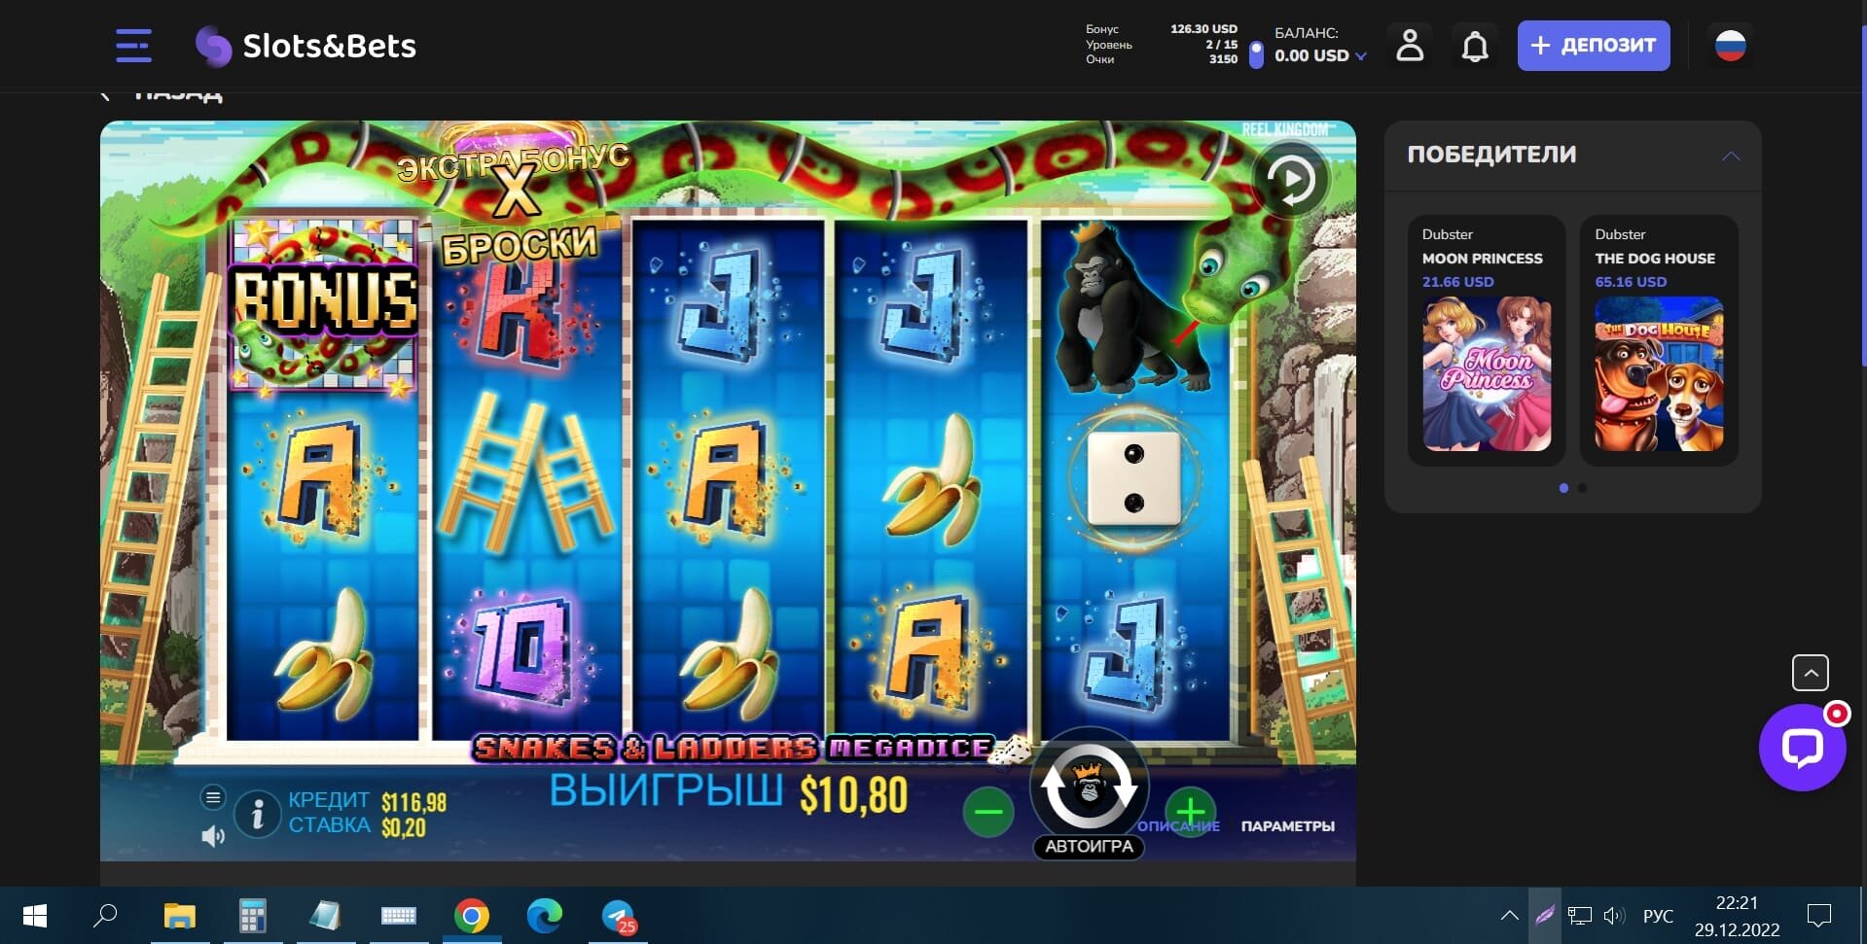Open the Moon Princess game thumbnail
This screenshot has height=944, width=1867.
point(1487,374)
